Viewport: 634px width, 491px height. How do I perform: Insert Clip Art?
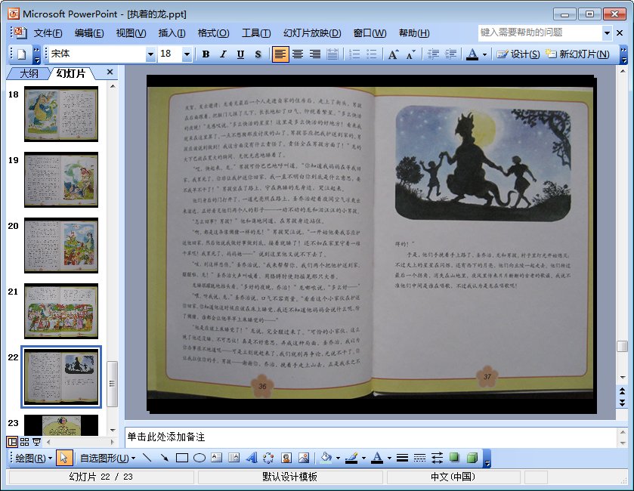tap(286, 458)
